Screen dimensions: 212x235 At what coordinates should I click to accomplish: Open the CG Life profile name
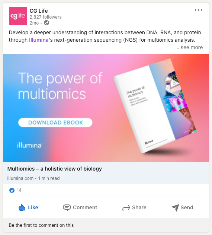click(x=39, y=11)
